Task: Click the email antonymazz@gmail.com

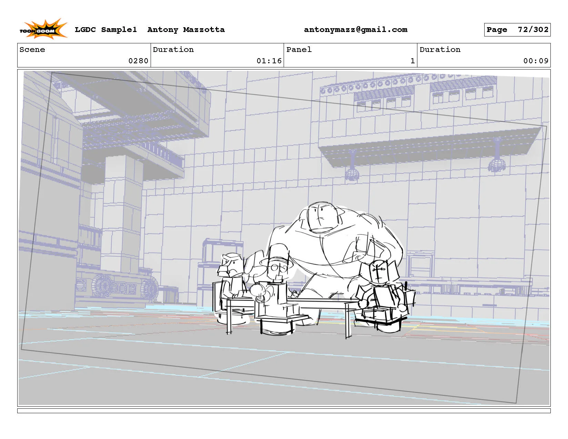Action: click(355, 30)
